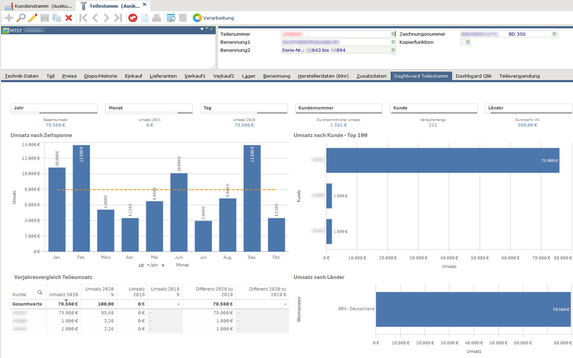Click the red X delete icon
The image size is (573, 358).
(x=69, y=18)
